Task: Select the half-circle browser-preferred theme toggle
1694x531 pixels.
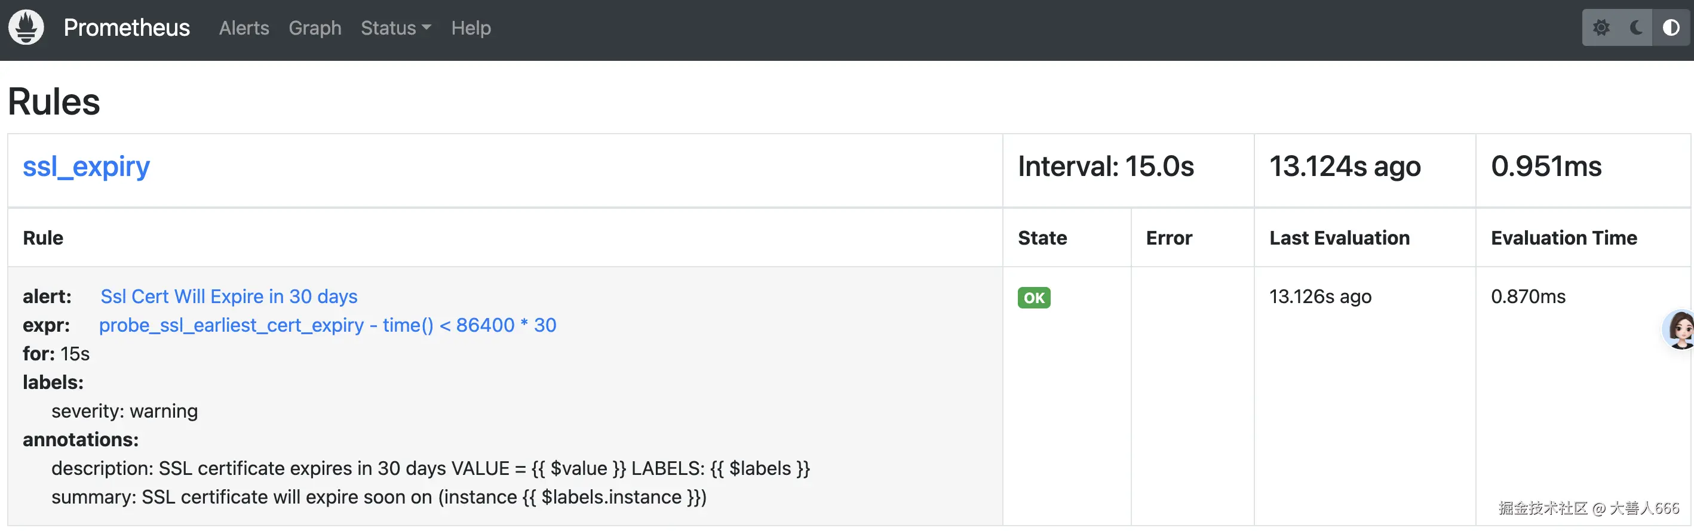Action: [x=1671, y=27]
